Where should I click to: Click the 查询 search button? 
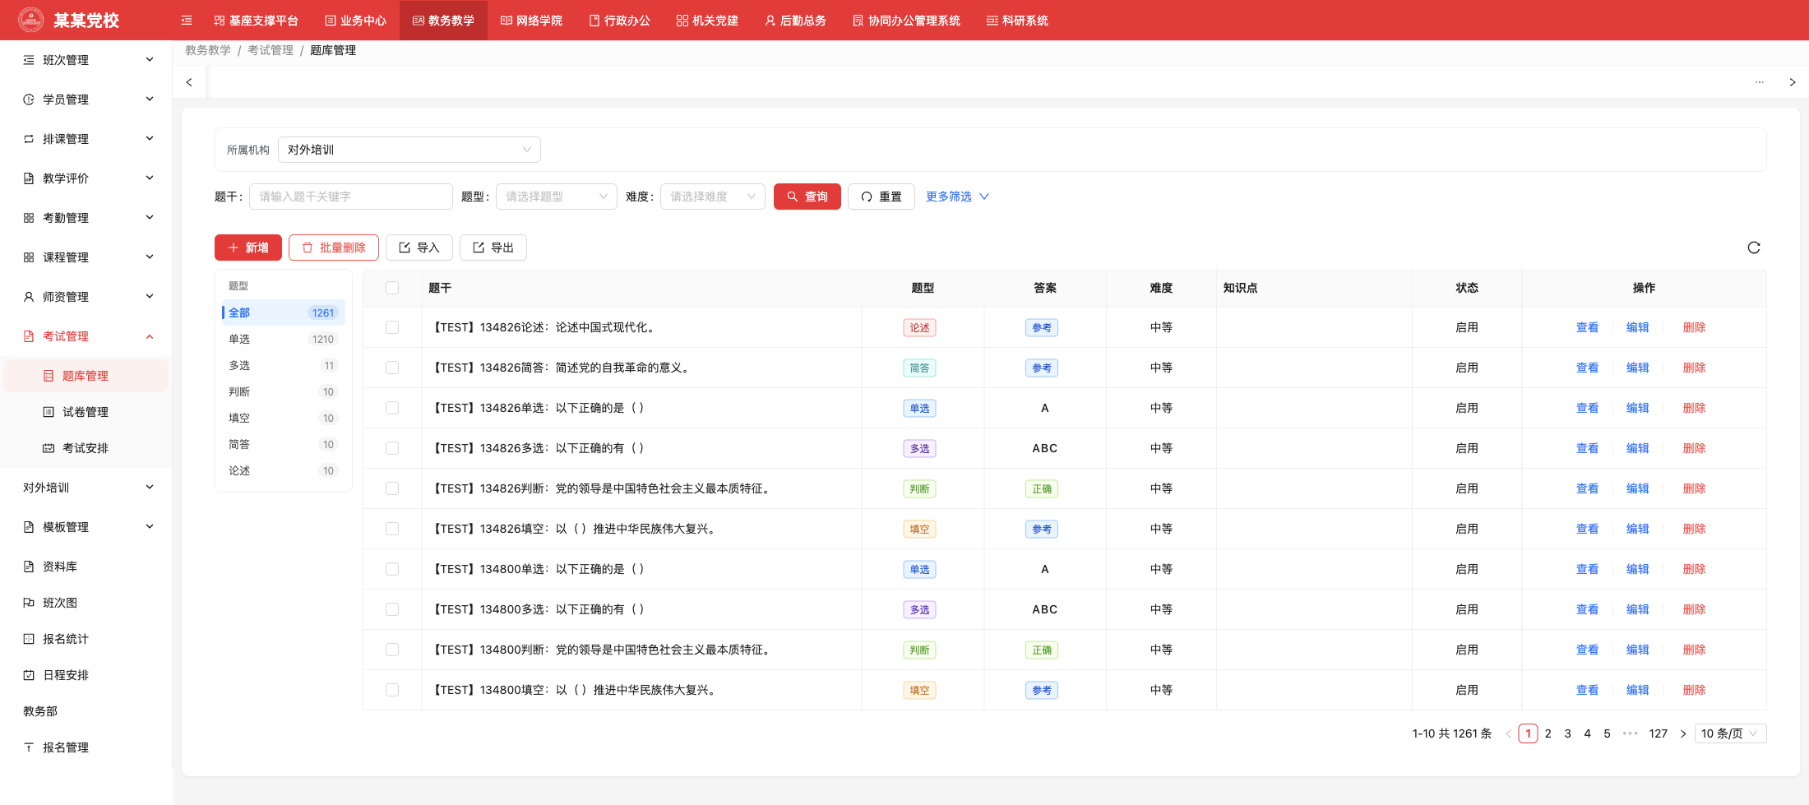pyautogui.click(x=807, y=197)
